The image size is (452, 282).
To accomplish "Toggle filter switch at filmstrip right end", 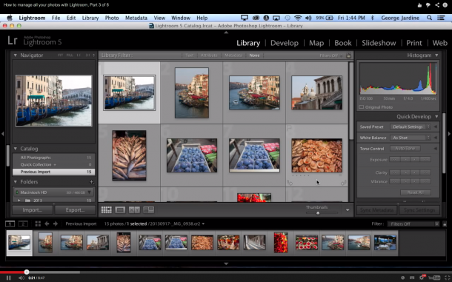I will point(445,224).
